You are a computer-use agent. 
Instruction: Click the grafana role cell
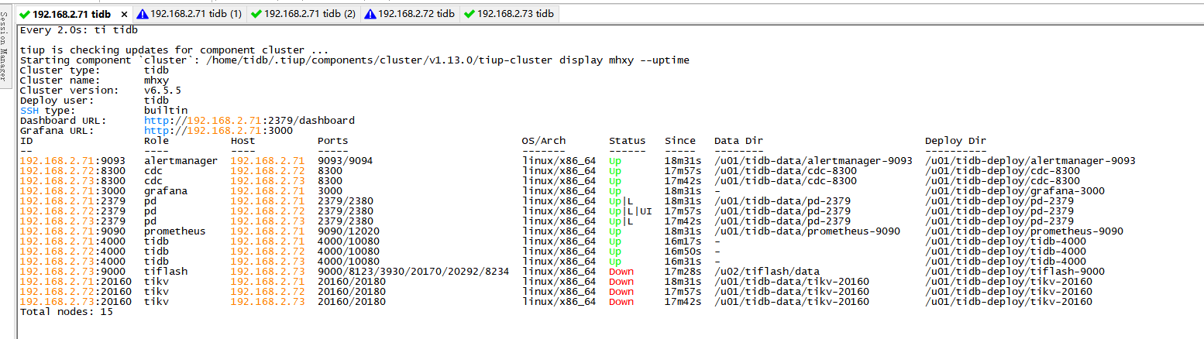pos(166,191)
